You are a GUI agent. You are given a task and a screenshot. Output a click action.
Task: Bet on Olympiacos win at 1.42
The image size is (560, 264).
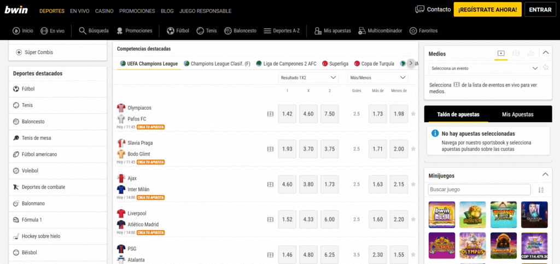tap(287, 114)
